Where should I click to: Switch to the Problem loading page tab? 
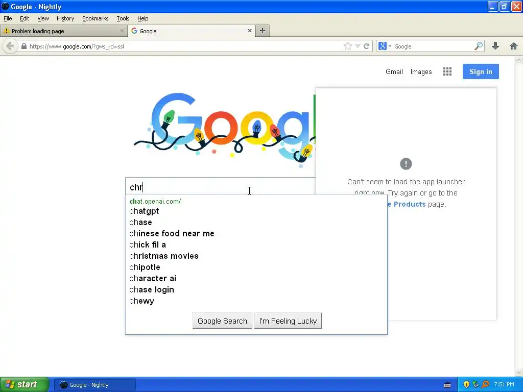(x=64, y=31)
